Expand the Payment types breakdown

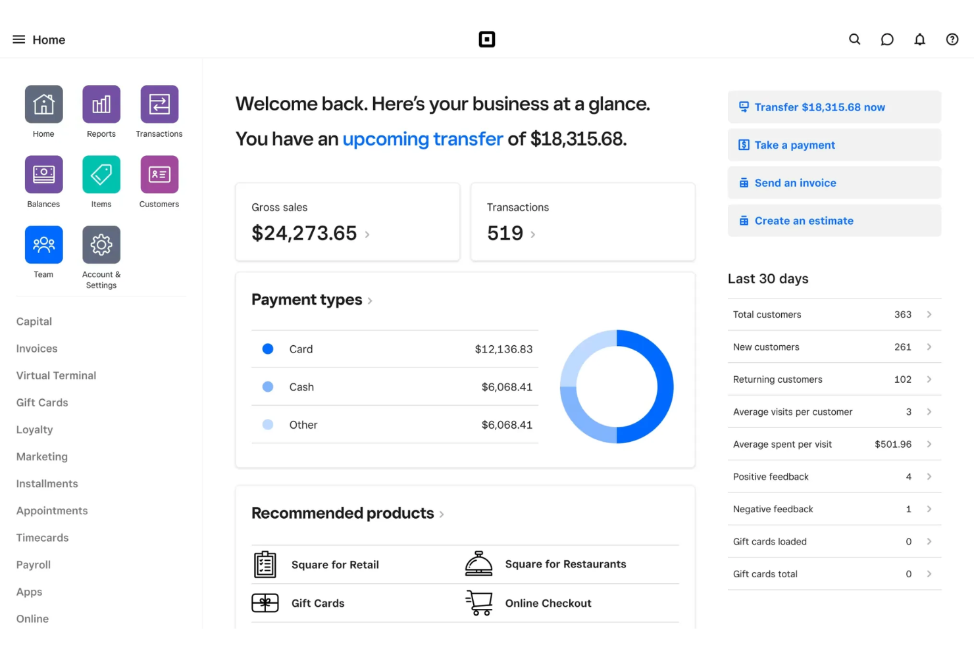pos(371,300)
